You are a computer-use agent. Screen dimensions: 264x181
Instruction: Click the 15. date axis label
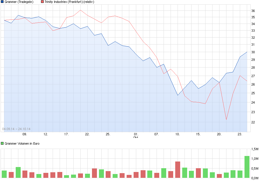click(x=198, y=134)
